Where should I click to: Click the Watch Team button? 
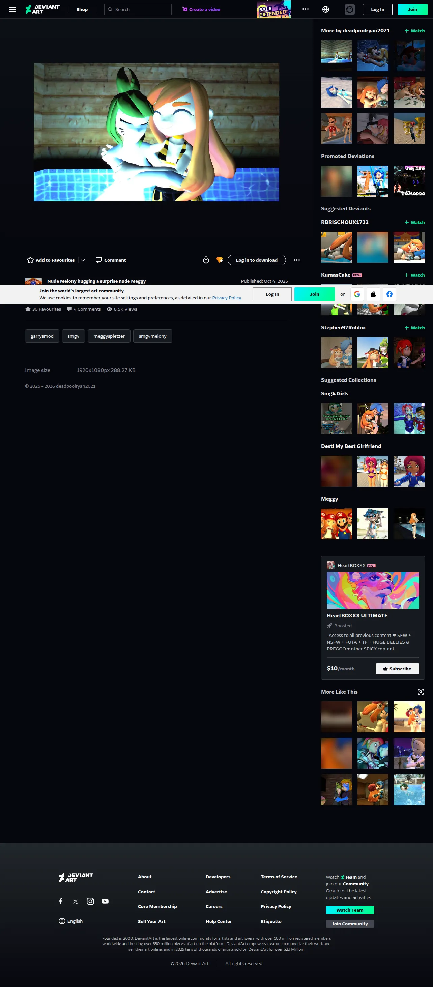[x=350, y=910]
